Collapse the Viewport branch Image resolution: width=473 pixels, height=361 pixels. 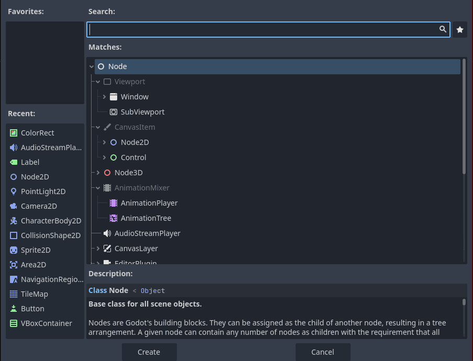(x=98, y=82)
